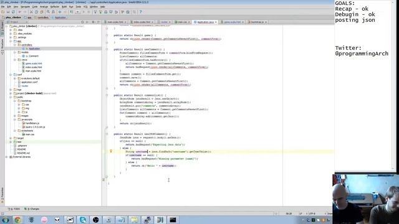Click the project tree settings gear icon

(x=93, y=22)
